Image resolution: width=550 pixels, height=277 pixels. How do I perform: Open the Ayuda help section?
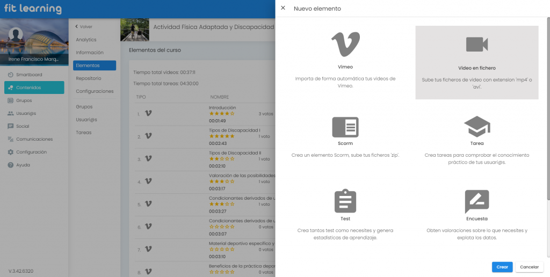(x=23, y=165)
